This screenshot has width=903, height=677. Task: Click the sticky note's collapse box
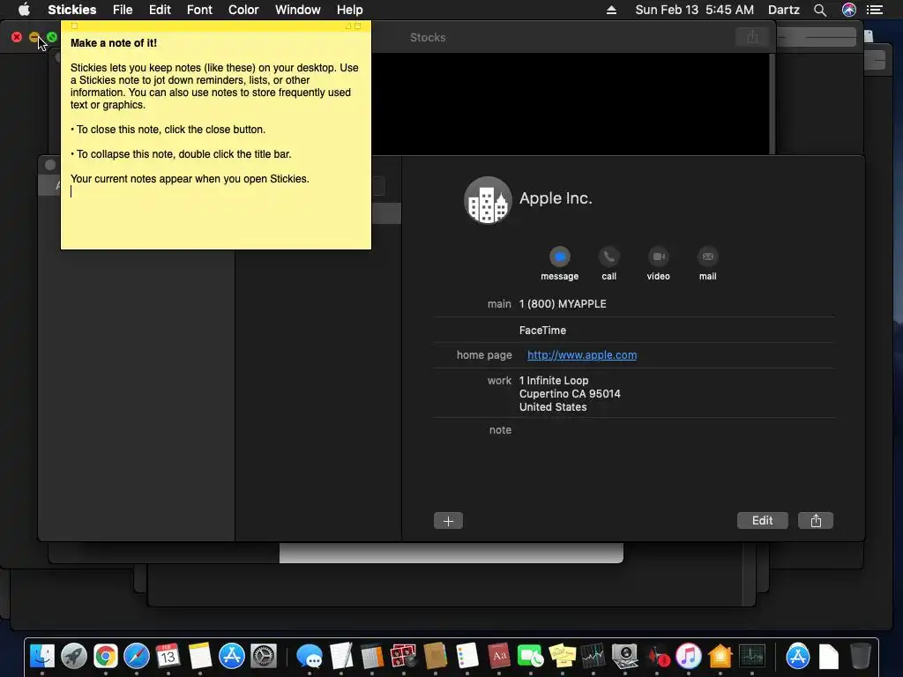coord(358,26)
